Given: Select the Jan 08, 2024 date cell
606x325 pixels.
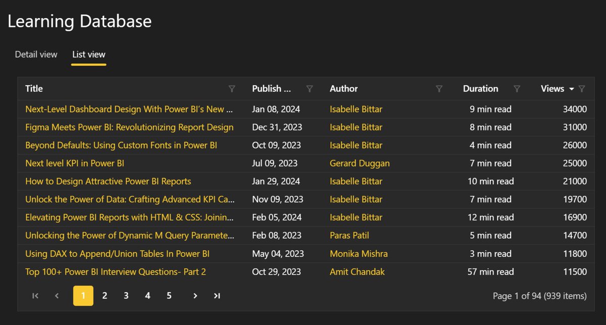Looking at the screenshot, I should [276, 109].
